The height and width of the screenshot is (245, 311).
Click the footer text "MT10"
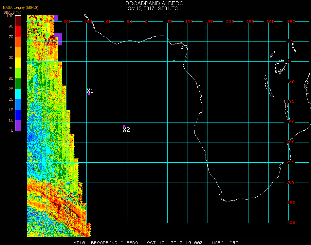tap(79, 243)
